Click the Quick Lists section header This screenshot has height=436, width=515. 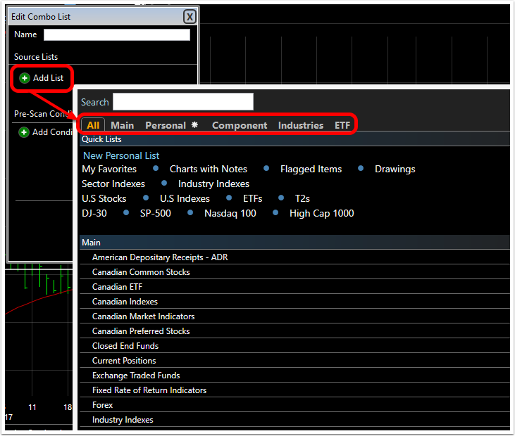[x=294, y=139]
